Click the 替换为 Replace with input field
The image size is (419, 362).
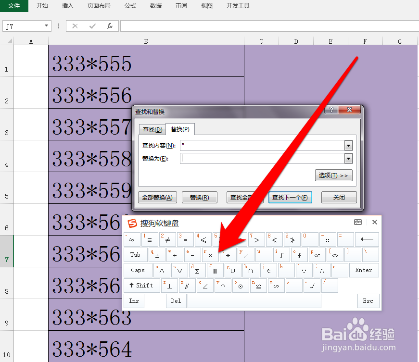[262, 159]
